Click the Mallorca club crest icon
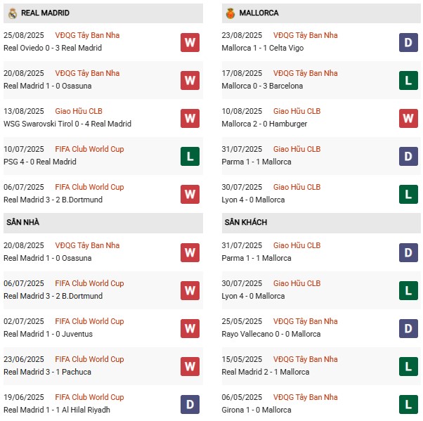This screenshot has height=421, width=423. 230,13
